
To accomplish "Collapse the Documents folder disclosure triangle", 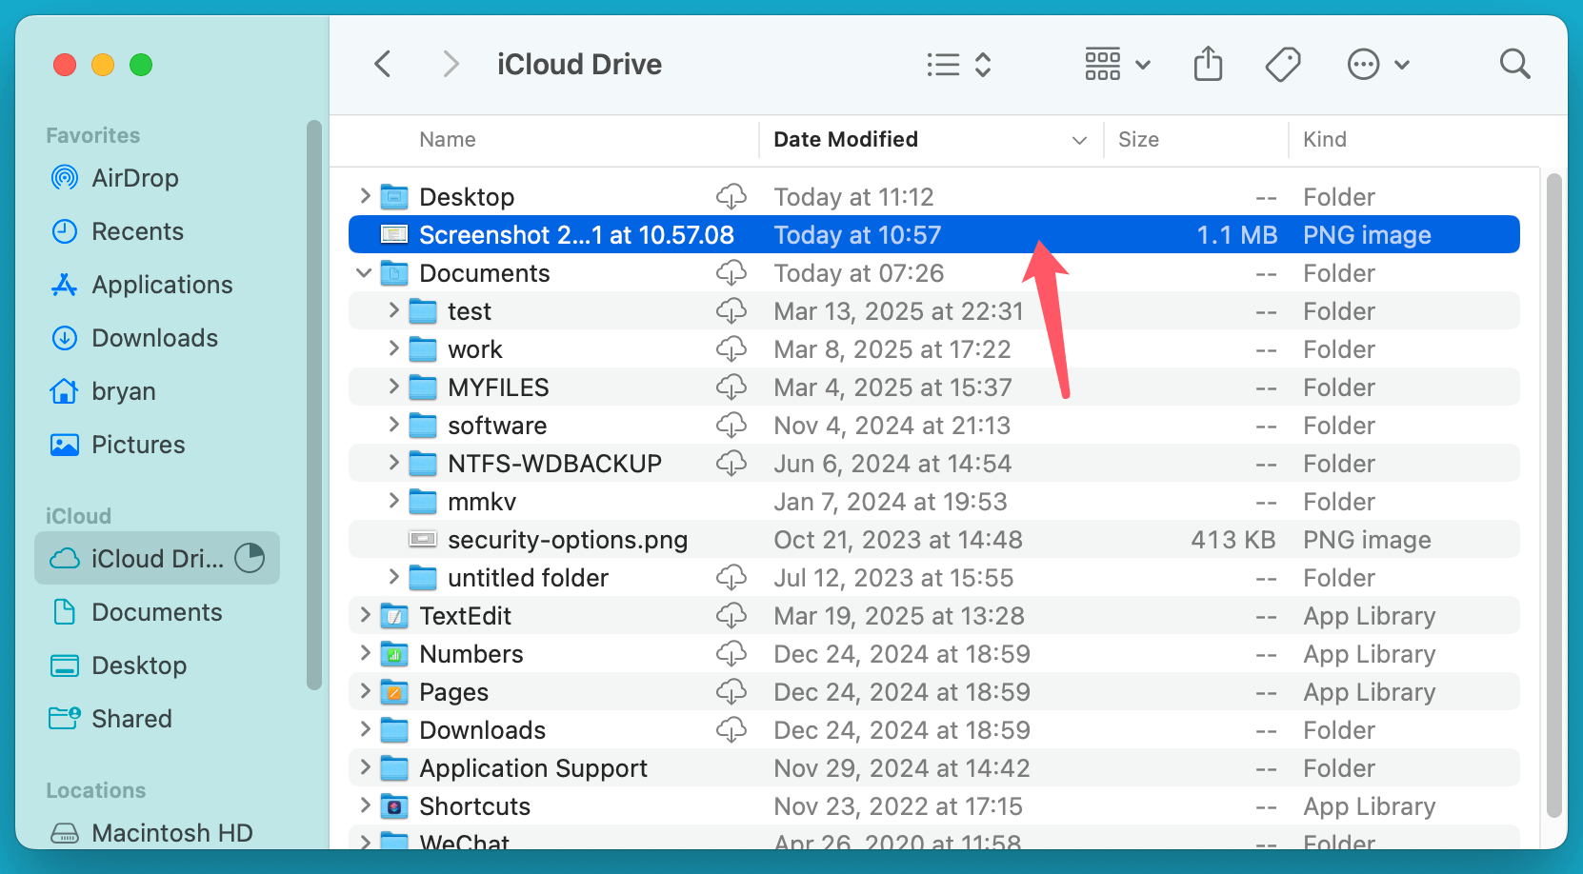I will pos(364,272).
